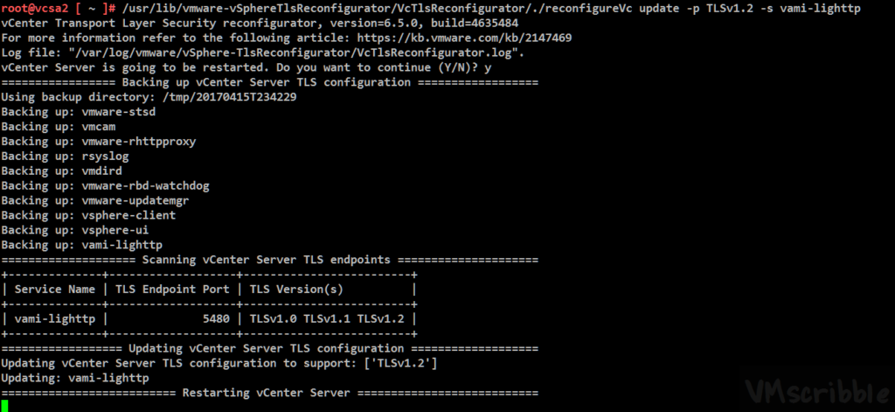
Task: Click the "TLS Endpoint Port" column header
Action: (171, 289)
